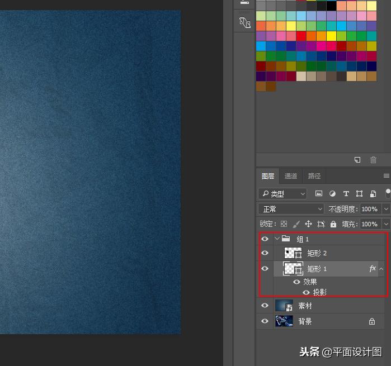The height and width of the screenshot is (366, 391).
Task: Click the new swatch icon in Swatches panel
Action: point(357,160)
